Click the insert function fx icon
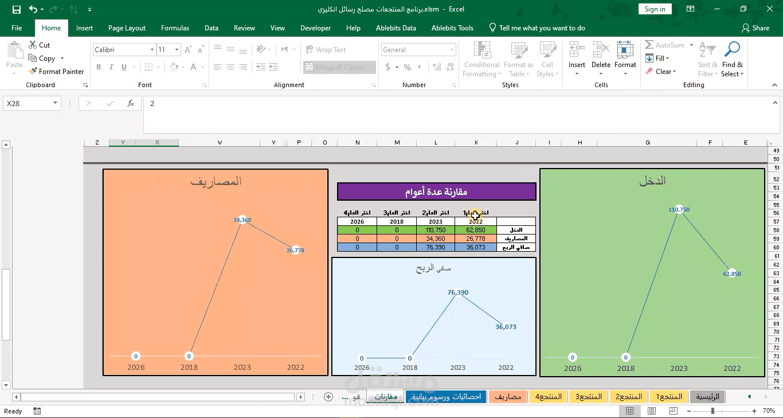The height and width of the screenshot is (418, 783). pyautogui.click(x=131, y=103)
